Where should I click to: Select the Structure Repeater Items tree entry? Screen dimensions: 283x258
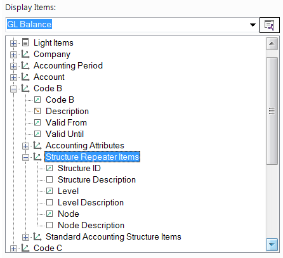[92, 157]
